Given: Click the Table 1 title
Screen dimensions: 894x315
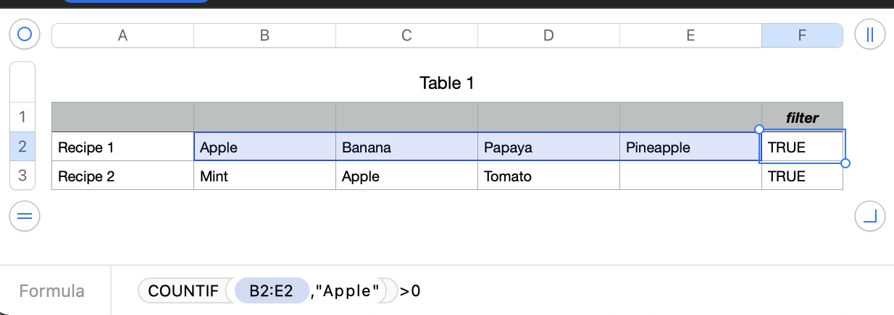Looking at the screenshot, I should [x=446, y=83].
